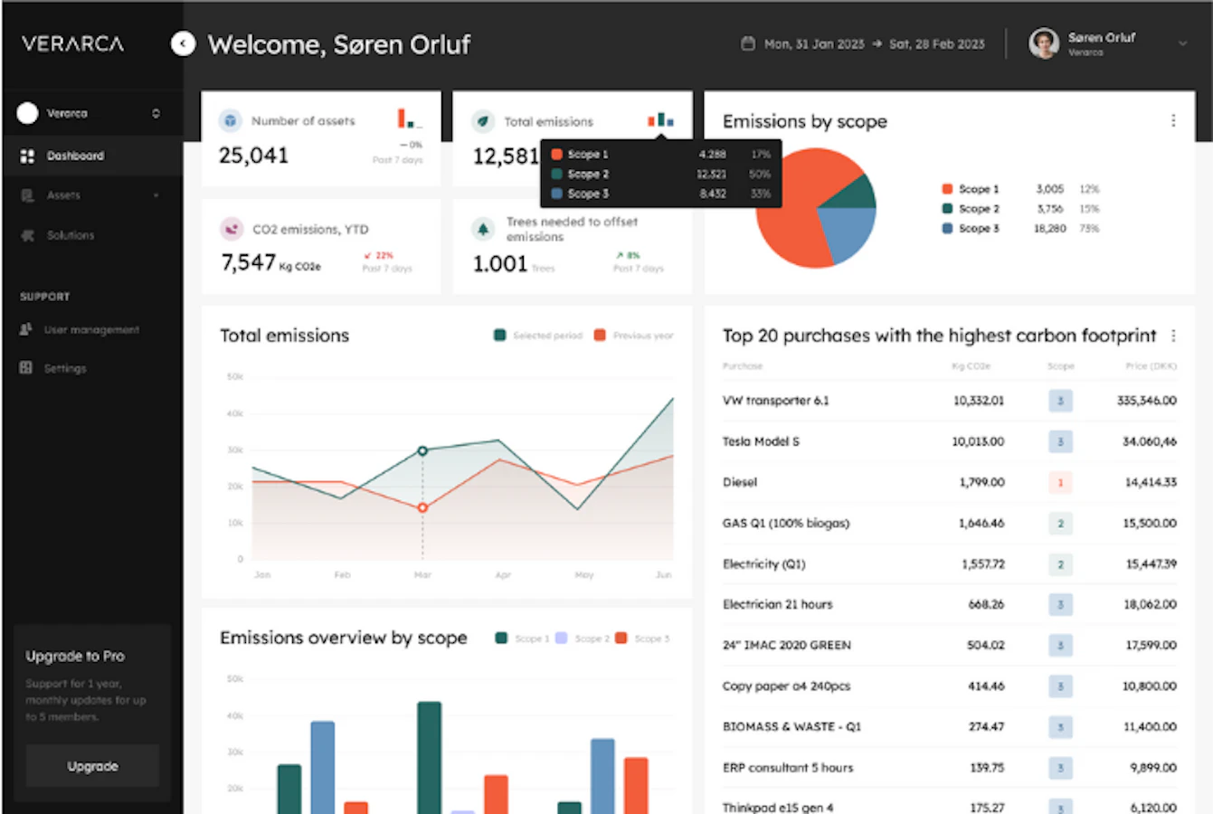
Task: Sort by Purchase column header
Action: pos(742,366)
